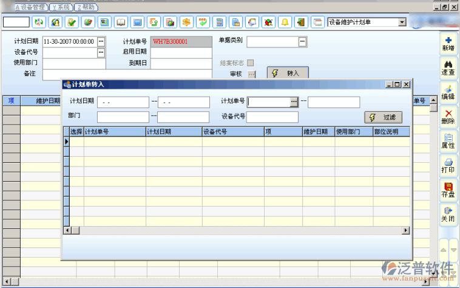Click the 存盘 (Save) disk icon
This screenshot has height=288, width=460.
(x=448, y=190)
